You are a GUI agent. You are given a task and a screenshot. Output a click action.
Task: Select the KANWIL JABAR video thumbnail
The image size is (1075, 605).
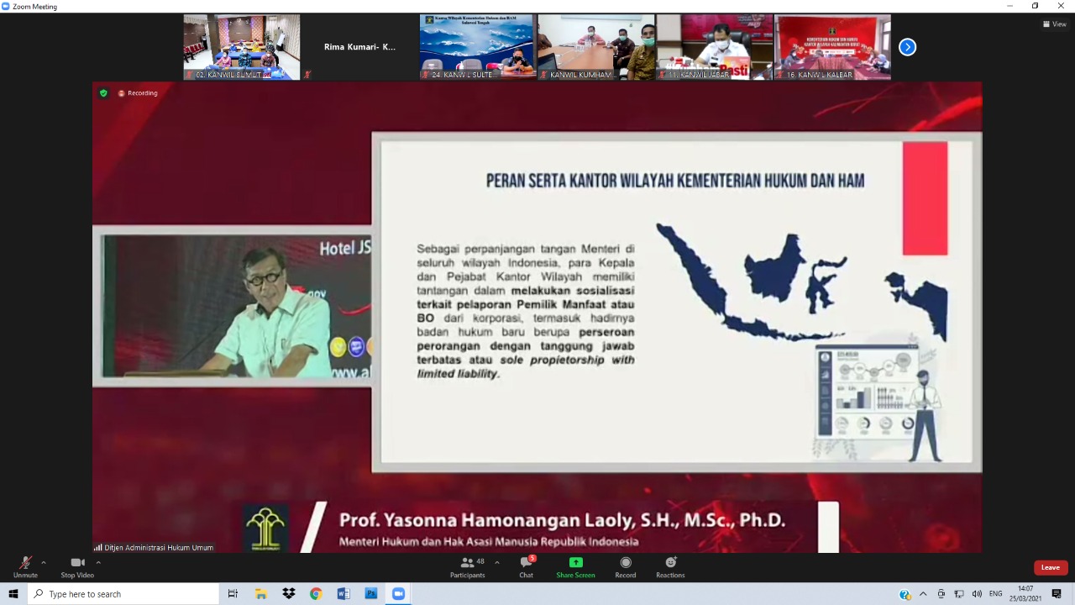[714, 47]
